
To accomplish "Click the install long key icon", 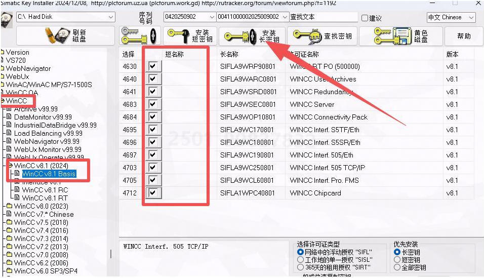I will pos(241,36).
